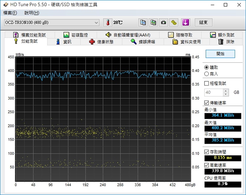
Task: Increase the GB value with up arrow
Action: 226,91
